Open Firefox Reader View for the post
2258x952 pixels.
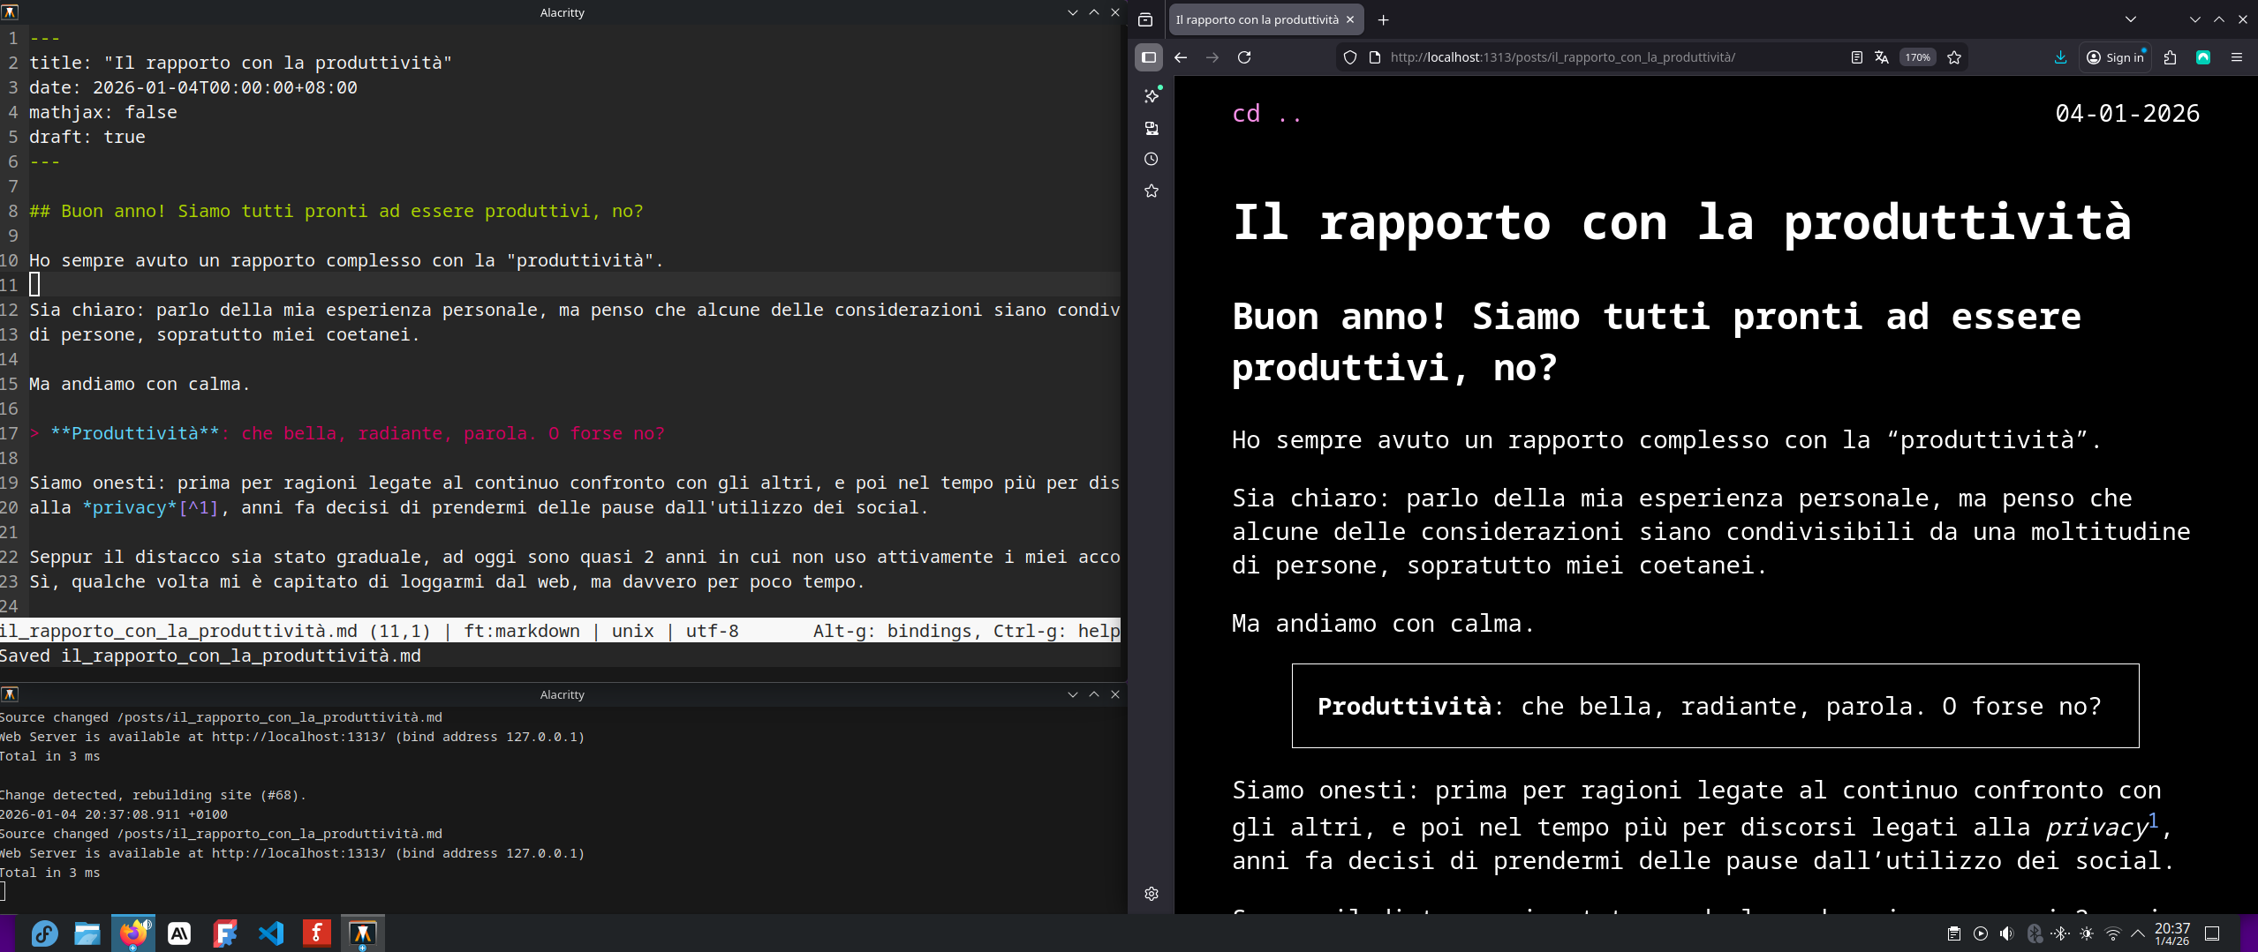(1854, 56)
